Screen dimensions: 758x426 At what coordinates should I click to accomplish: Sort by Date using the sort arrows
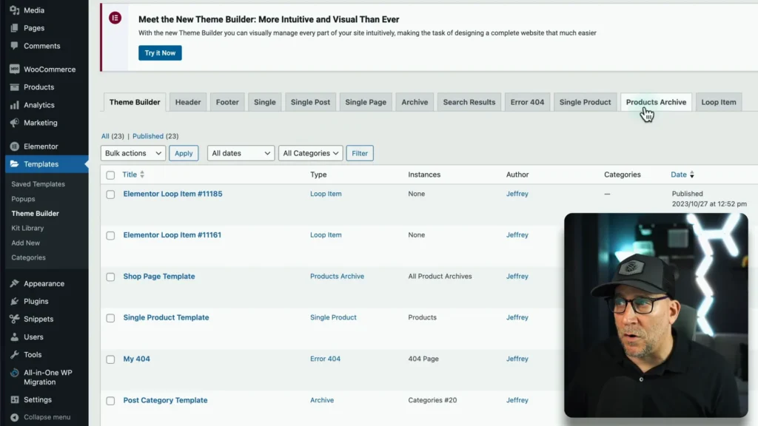(x=692, y=175)
